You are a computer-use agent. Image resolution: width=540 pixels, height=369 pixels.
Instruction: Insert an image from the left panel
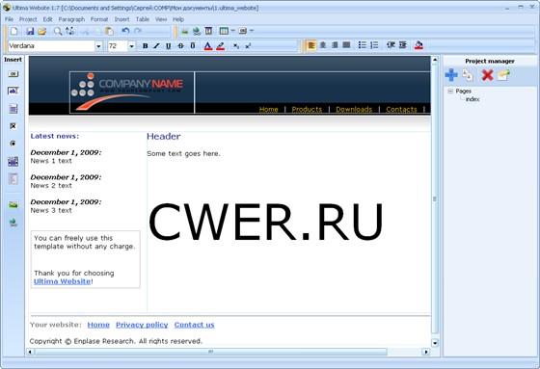tap(13, 205)
